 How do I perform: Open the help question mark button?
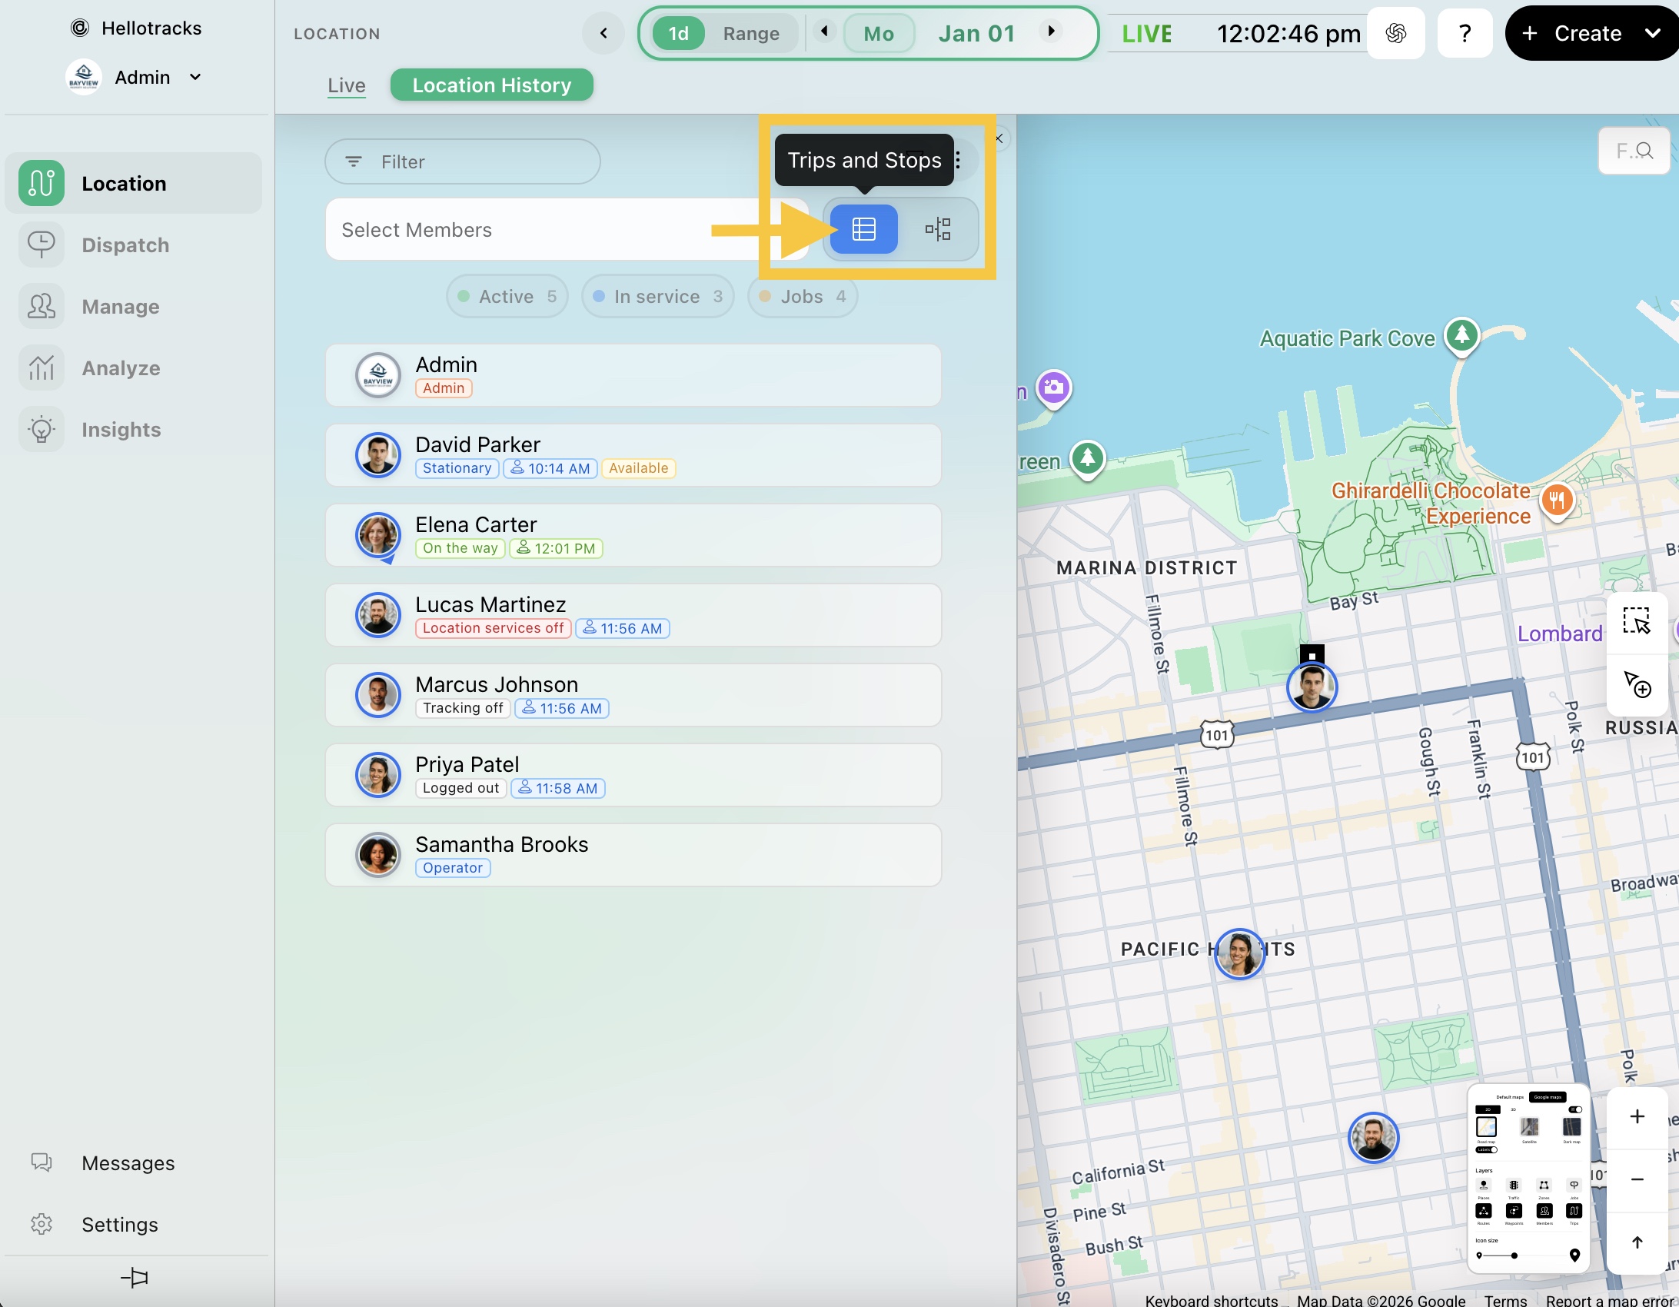point(1465,33)
